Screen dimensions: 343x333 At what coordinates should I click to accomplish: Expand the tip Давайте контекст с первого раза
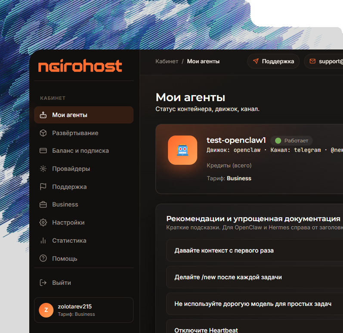coord(254,250)
